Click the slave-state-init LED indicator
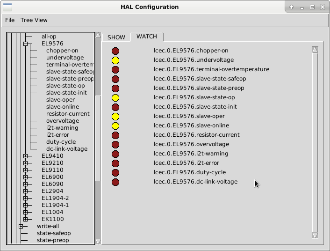The width and height of the screenshot is (330, 251). click(115, 107)
